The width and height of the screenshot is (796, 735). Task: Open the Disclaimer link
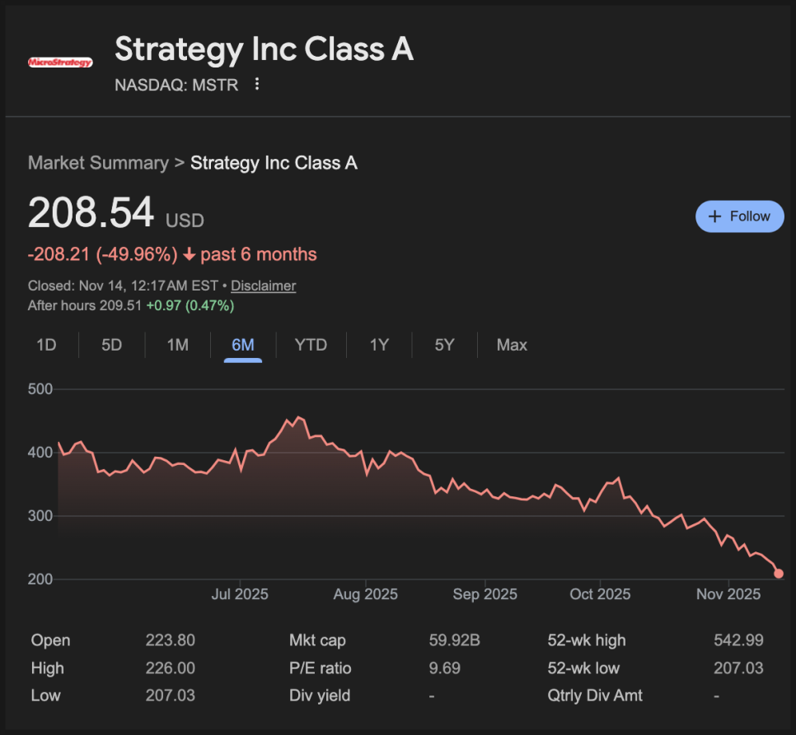coord(263,286)
